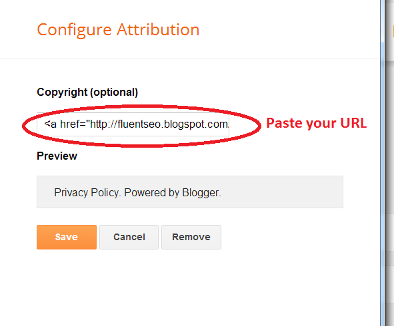This screenshot has height=326, width=394.
Task: Click the word Attribution in the title
Action: (x=158, y=29)
